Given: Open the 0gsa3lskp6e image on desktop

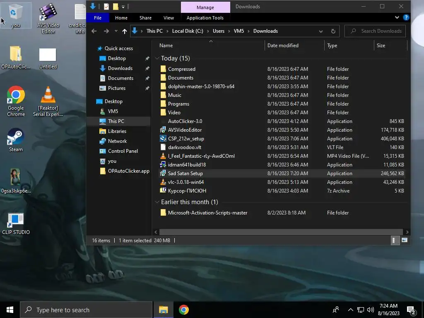Looking at the screenshot, I should tap(16, 181).
